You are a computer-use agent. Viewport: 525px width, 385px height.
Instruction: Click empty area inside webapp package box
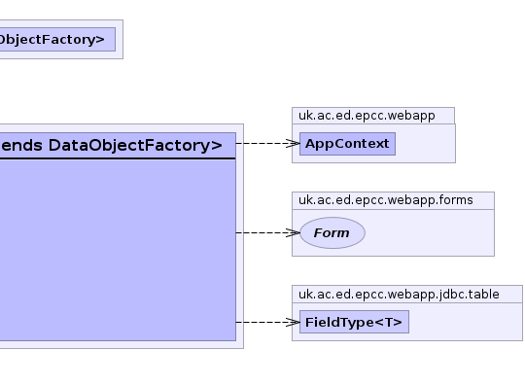point(425,144)
